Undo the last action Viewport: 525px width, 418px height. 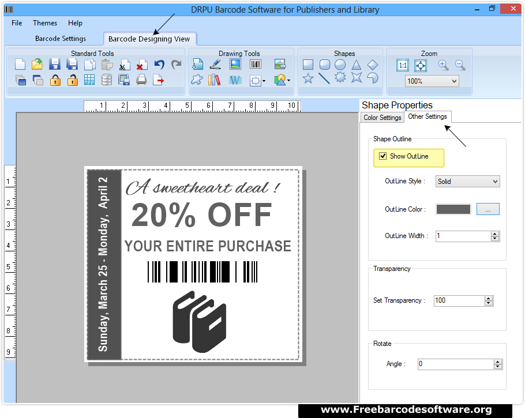(x=159, y=64)
